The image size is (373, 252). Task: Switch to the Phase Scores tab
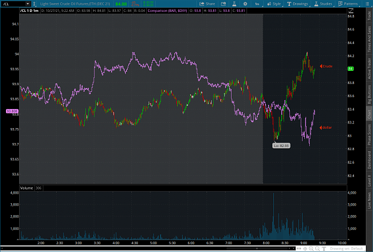pyautogui.click(x=369, y=135)
